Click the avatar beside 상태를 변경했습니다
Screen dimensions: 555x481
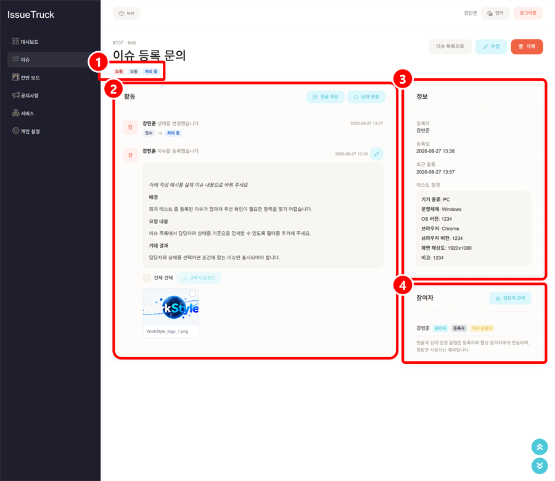(130, 127)
